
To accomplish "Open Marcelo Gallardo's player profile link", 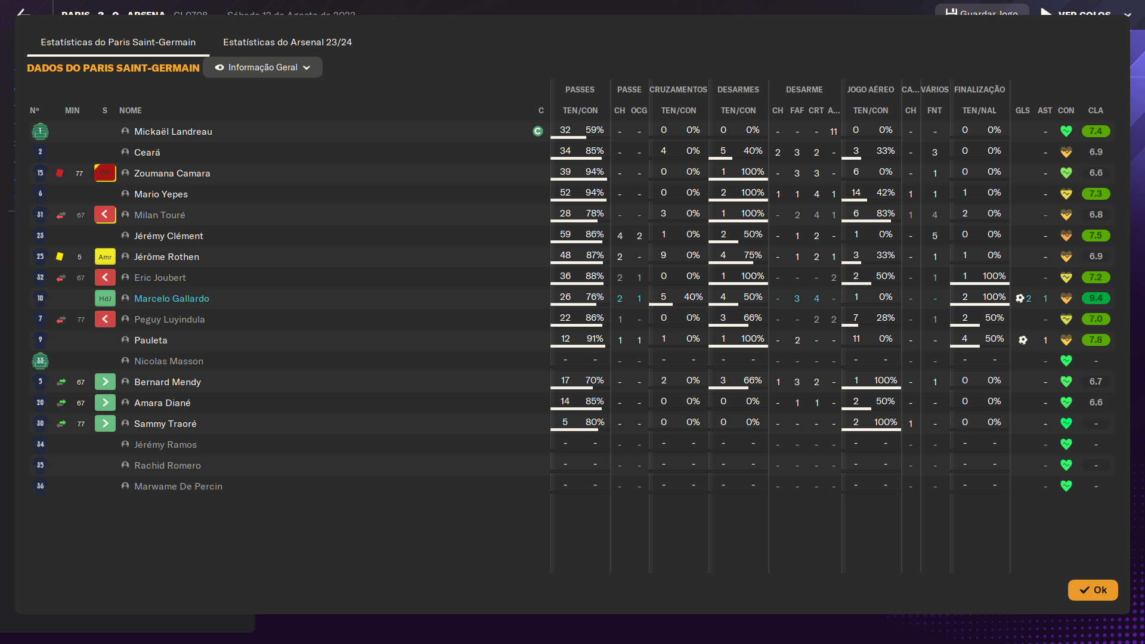I will (172, 299).
